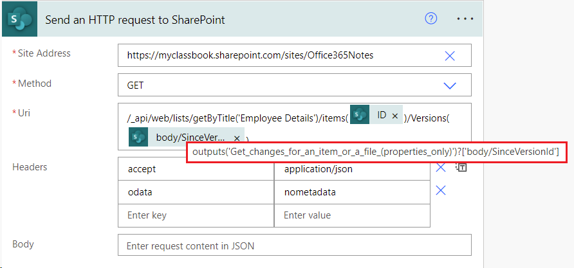
Task: Select the ID dynamic content token
Action: coord(376,115)
